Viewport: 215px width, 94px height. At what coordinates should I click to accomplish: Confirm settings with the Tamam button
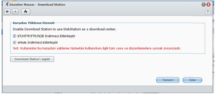tap(168, 80)
